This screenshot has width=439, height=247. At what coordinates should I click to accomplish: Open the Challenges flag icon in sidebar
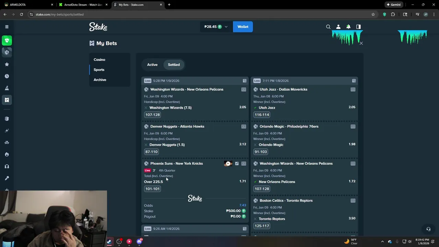pos(7,88)
